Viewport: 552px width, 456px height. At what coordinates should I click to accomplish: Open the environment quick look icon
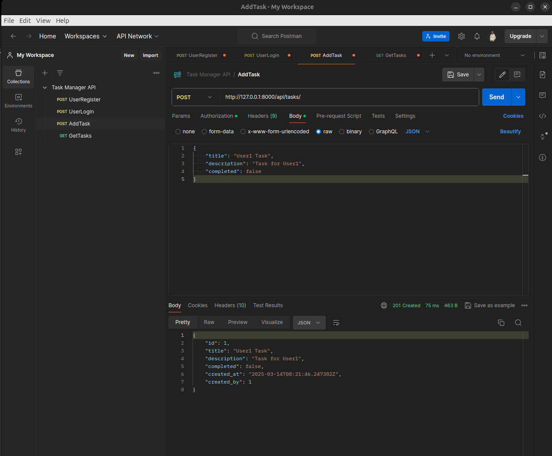(x=543, y=55)
